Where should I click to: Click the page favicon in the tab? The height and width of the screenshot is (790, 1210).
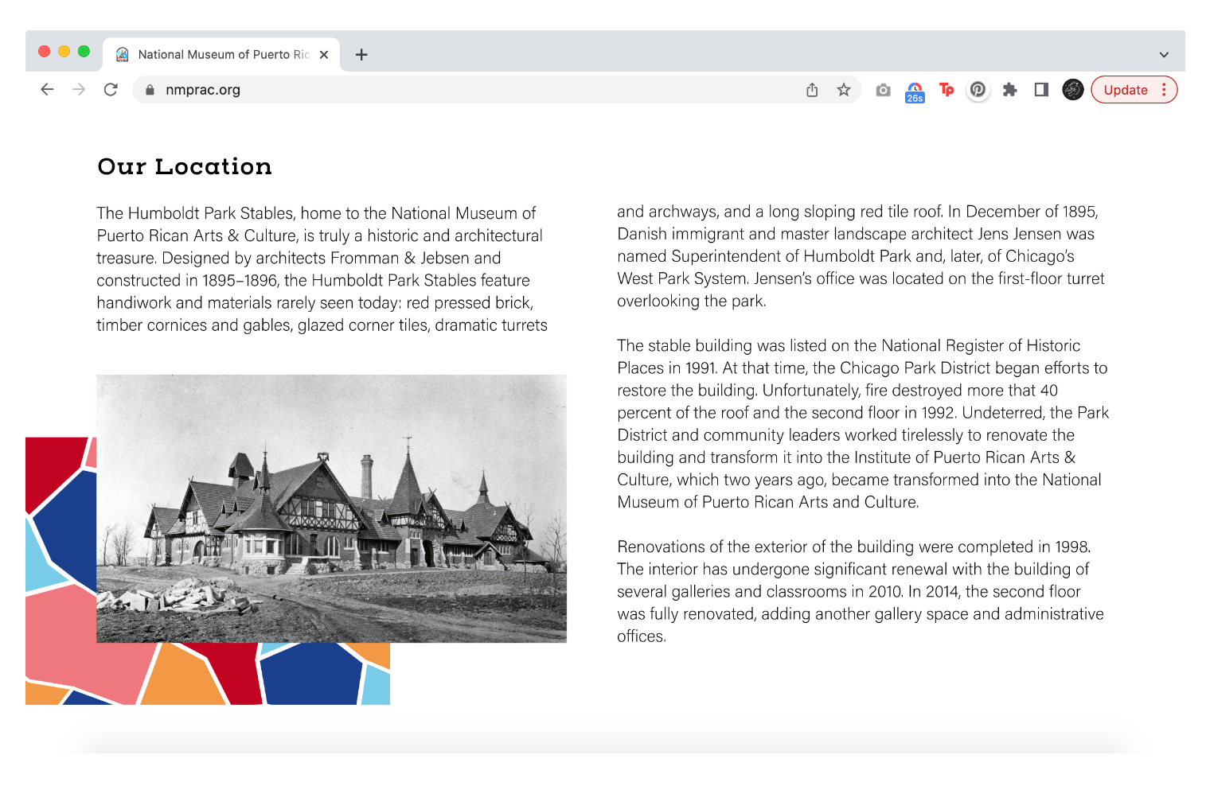(x=123, y=54)
